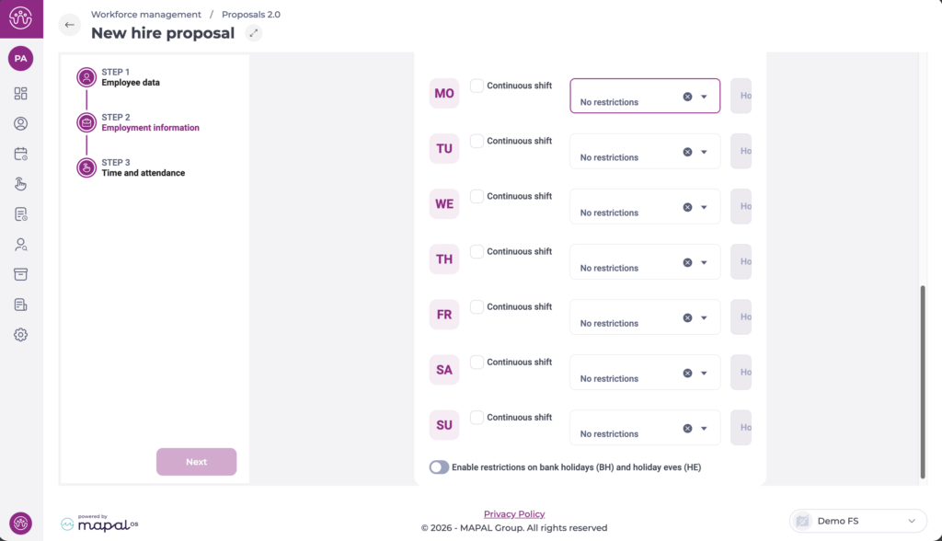Clear Friday's No restrictions selection
Image resolution: width=942 pixels, height=541 pixels.
coord(687,317)
